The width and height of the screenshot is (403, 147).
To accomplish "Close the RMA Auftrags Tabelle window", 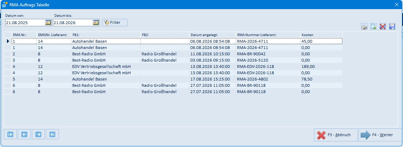I will click(x=396, y=5).
